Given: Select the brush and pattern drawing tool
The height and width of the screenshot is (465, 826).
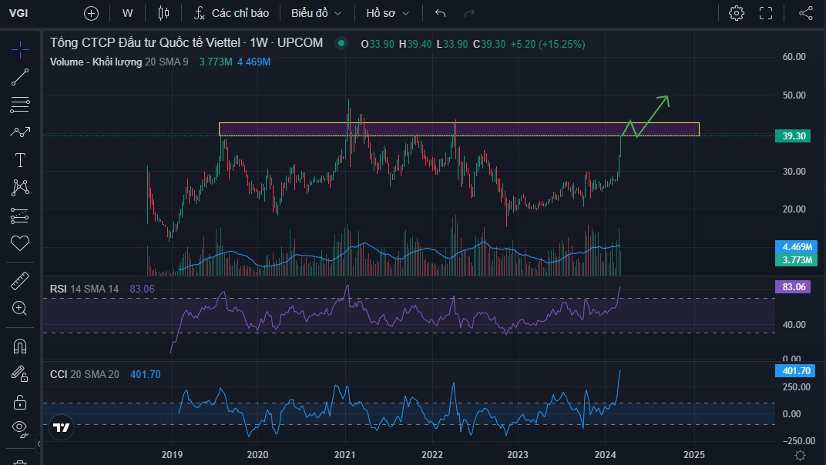Looking at the screenshot, I should (20, 132).
